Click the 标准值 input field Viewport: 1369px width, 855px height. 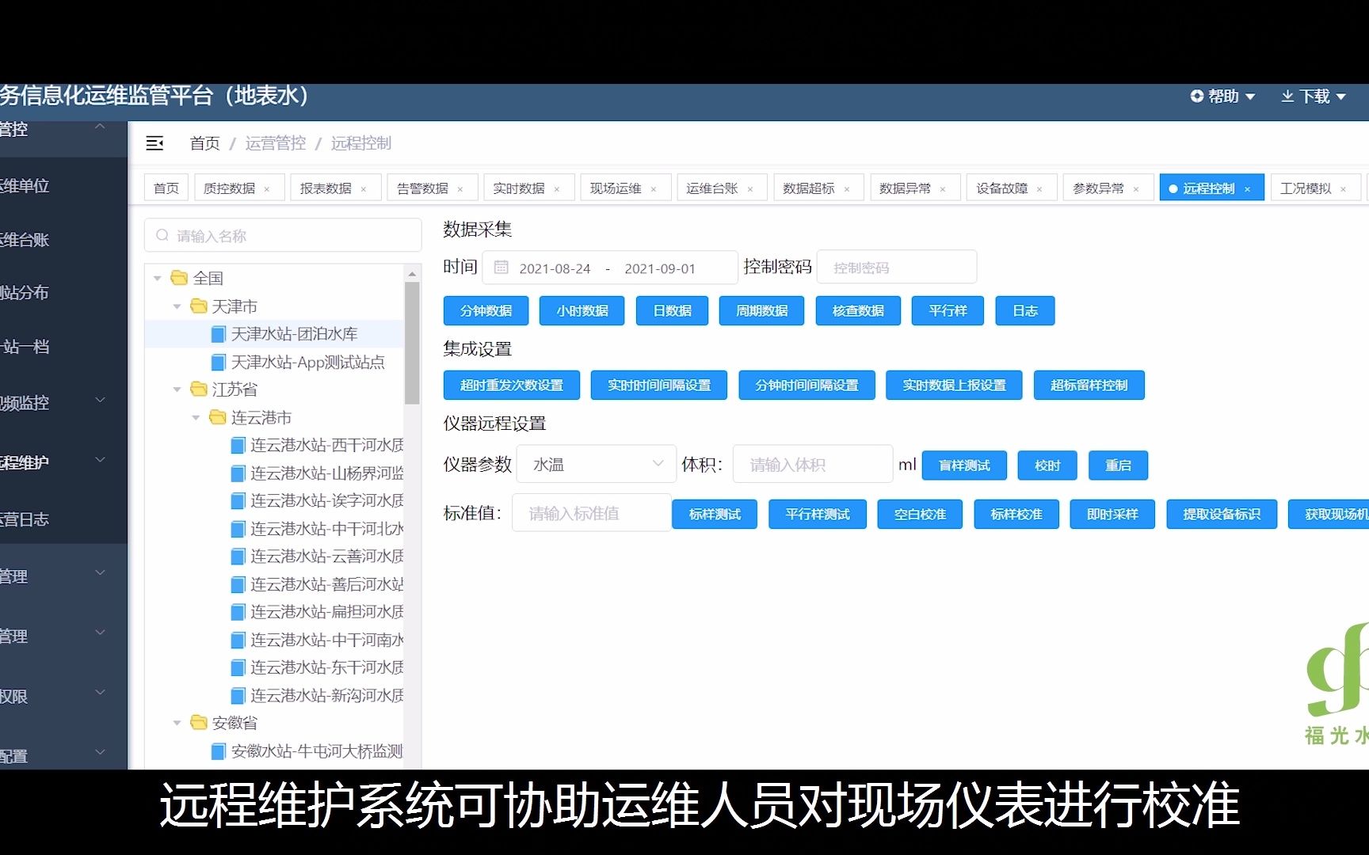pyautogui.click(x=592, y=513)
